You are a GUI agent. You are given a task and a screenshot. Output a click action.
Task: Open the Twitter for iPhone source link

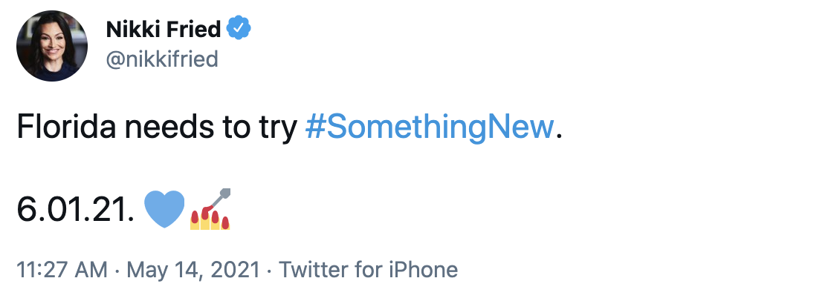click(x=368, y=269)
